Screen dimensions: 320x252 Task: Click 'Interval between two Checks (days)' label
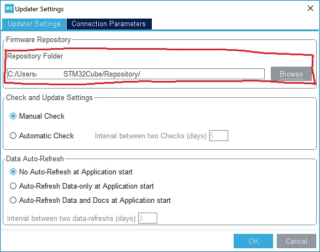point(151,136)
